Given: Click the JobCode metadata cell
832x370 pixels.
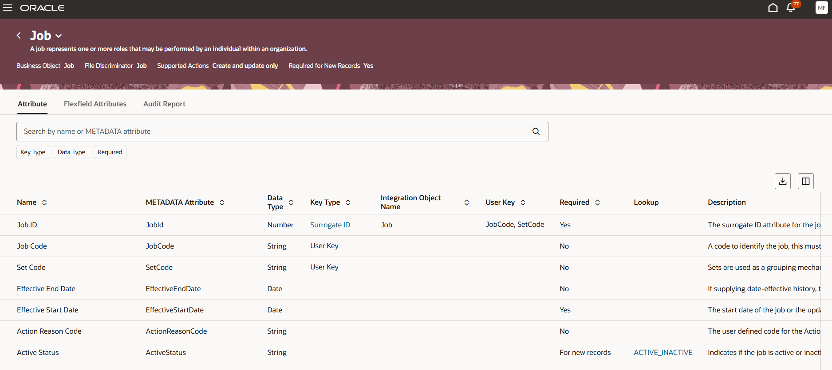Looking at the screenshot, I should pos(160,246).
